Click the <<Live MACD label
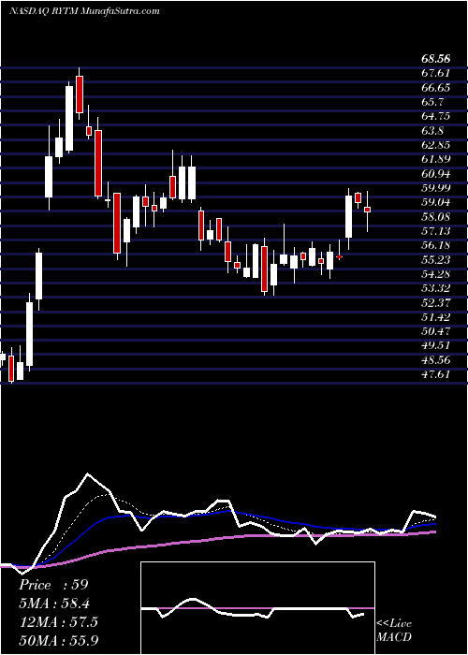The height and width of the screenshot is (655, 468). point(394,631)
